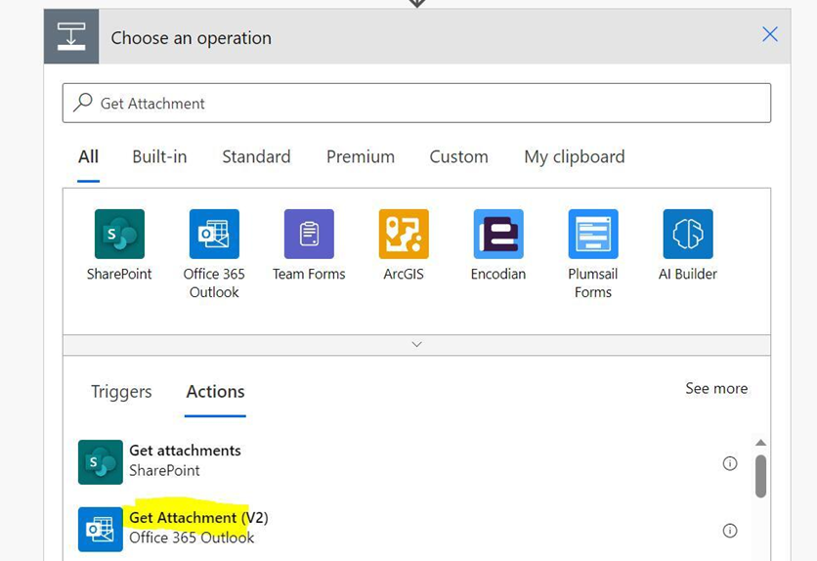This screenshot has width=817, height=561.
Task: Show info for Get Attachment (V2)
Action: click(x=730, y=531)
